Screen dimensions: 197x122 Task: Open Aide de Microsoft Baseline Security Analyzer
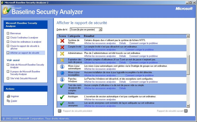tap(27, 66)
